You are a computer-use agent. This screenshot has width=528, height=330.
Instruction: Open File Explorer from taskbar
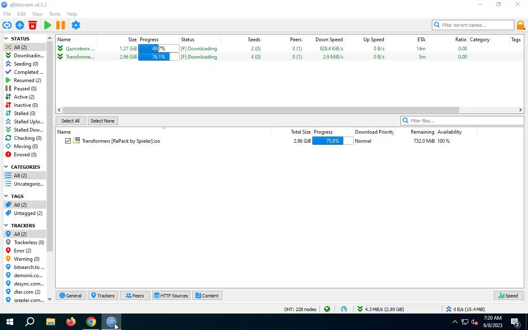[50, 322]
